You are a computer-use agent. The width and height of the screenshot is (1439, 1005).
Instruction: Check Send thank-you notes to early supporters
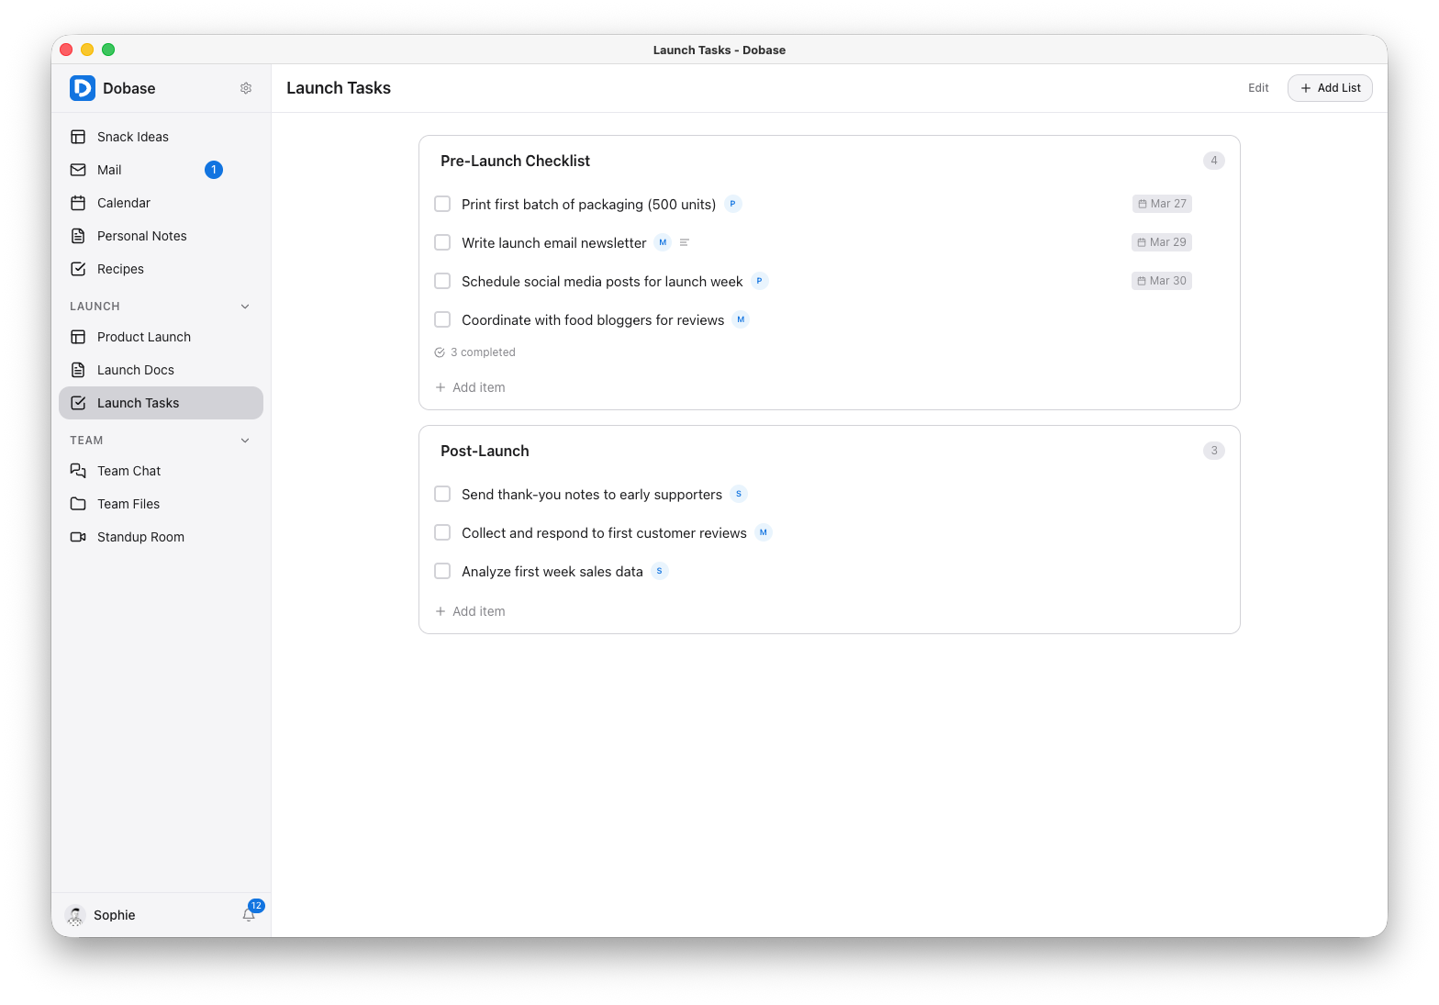pos(442,494)
